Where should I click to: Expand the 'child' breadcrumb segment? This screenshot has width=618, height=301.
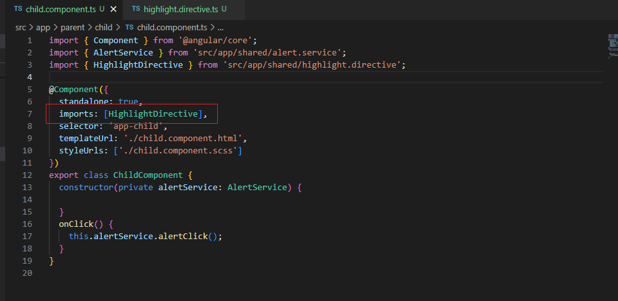point(103,28)
